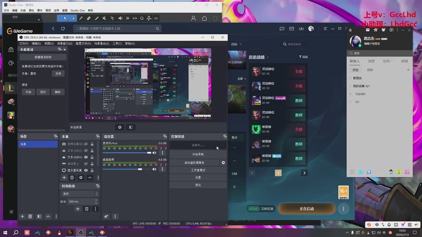Image resolution: width=422 pixels, height=237 pixels.
Task: Open WeGame download manager icon
Action: pos(301,28)
